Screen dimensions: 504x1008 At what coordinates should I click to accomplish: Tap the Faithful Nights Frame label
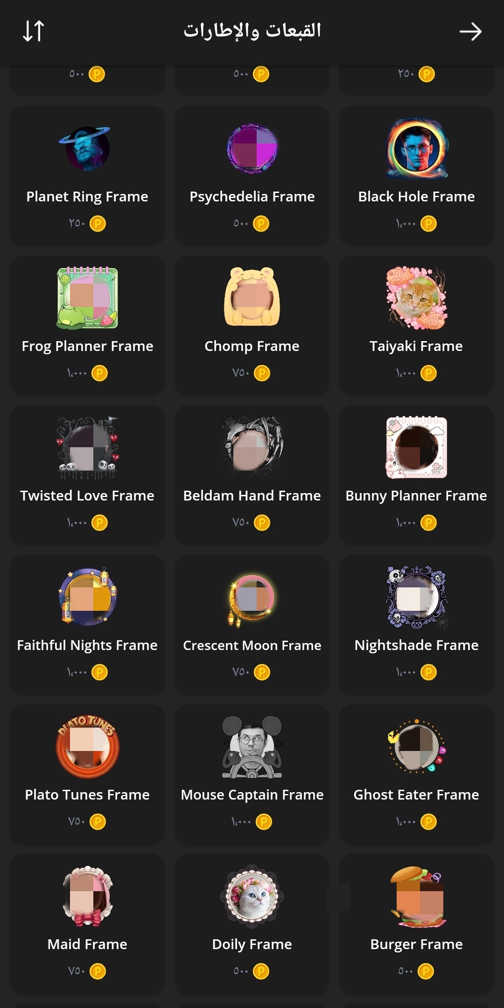pyautogui.click(x=87, y=645)
